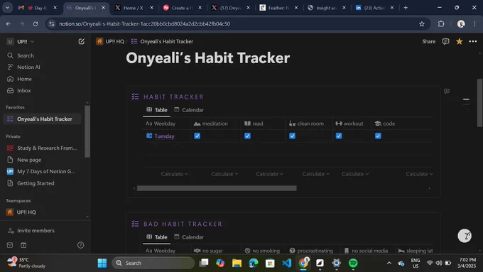Open UP!! HQ breadcrumb link
The height and width of the screenshot is (272, 483).
coord(110,41)
